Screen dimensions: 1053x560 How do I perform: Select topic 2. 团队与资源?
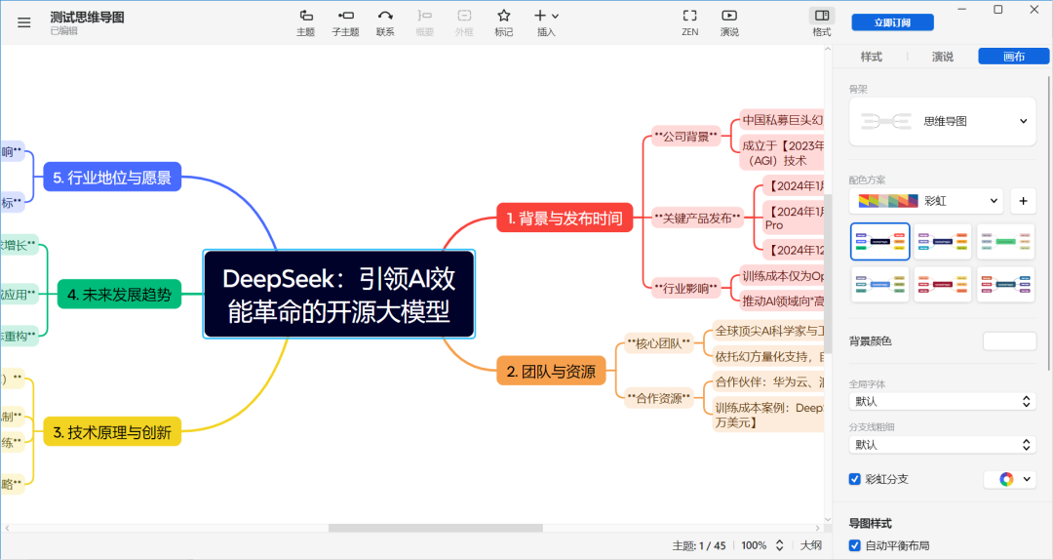point(551,371)
